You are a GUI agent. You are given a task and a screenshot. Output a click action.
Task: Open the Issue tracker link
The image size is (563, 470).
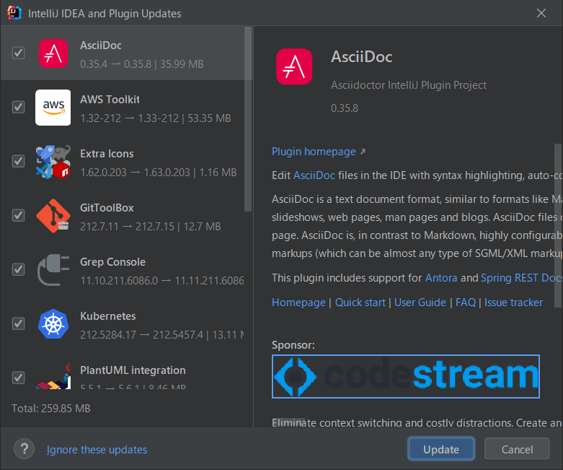(513, 303)
